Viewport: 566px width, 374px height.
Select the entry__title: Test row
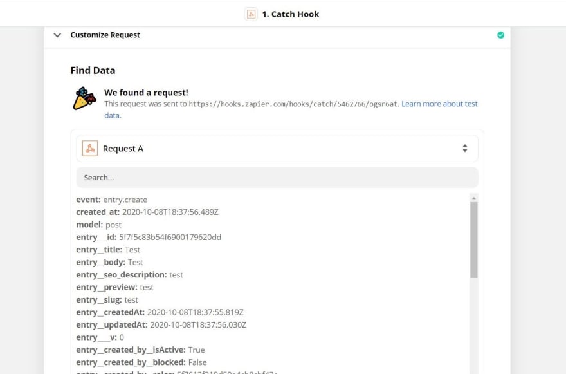pos(108,250)
